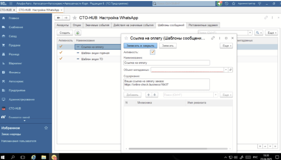
Task: Open Заказ-наряды favorite link
Action: click(x=11, y=134)
